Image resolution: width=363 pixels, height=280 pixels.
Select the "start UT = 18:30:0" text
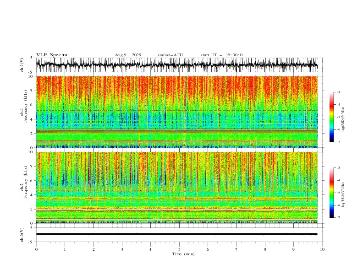pos(221,55)
